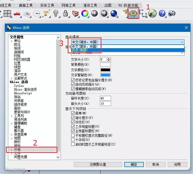Click the light bulb visibility icon
Screen dimensions: 193x174
pyautogui.click(x=56, y=13)
